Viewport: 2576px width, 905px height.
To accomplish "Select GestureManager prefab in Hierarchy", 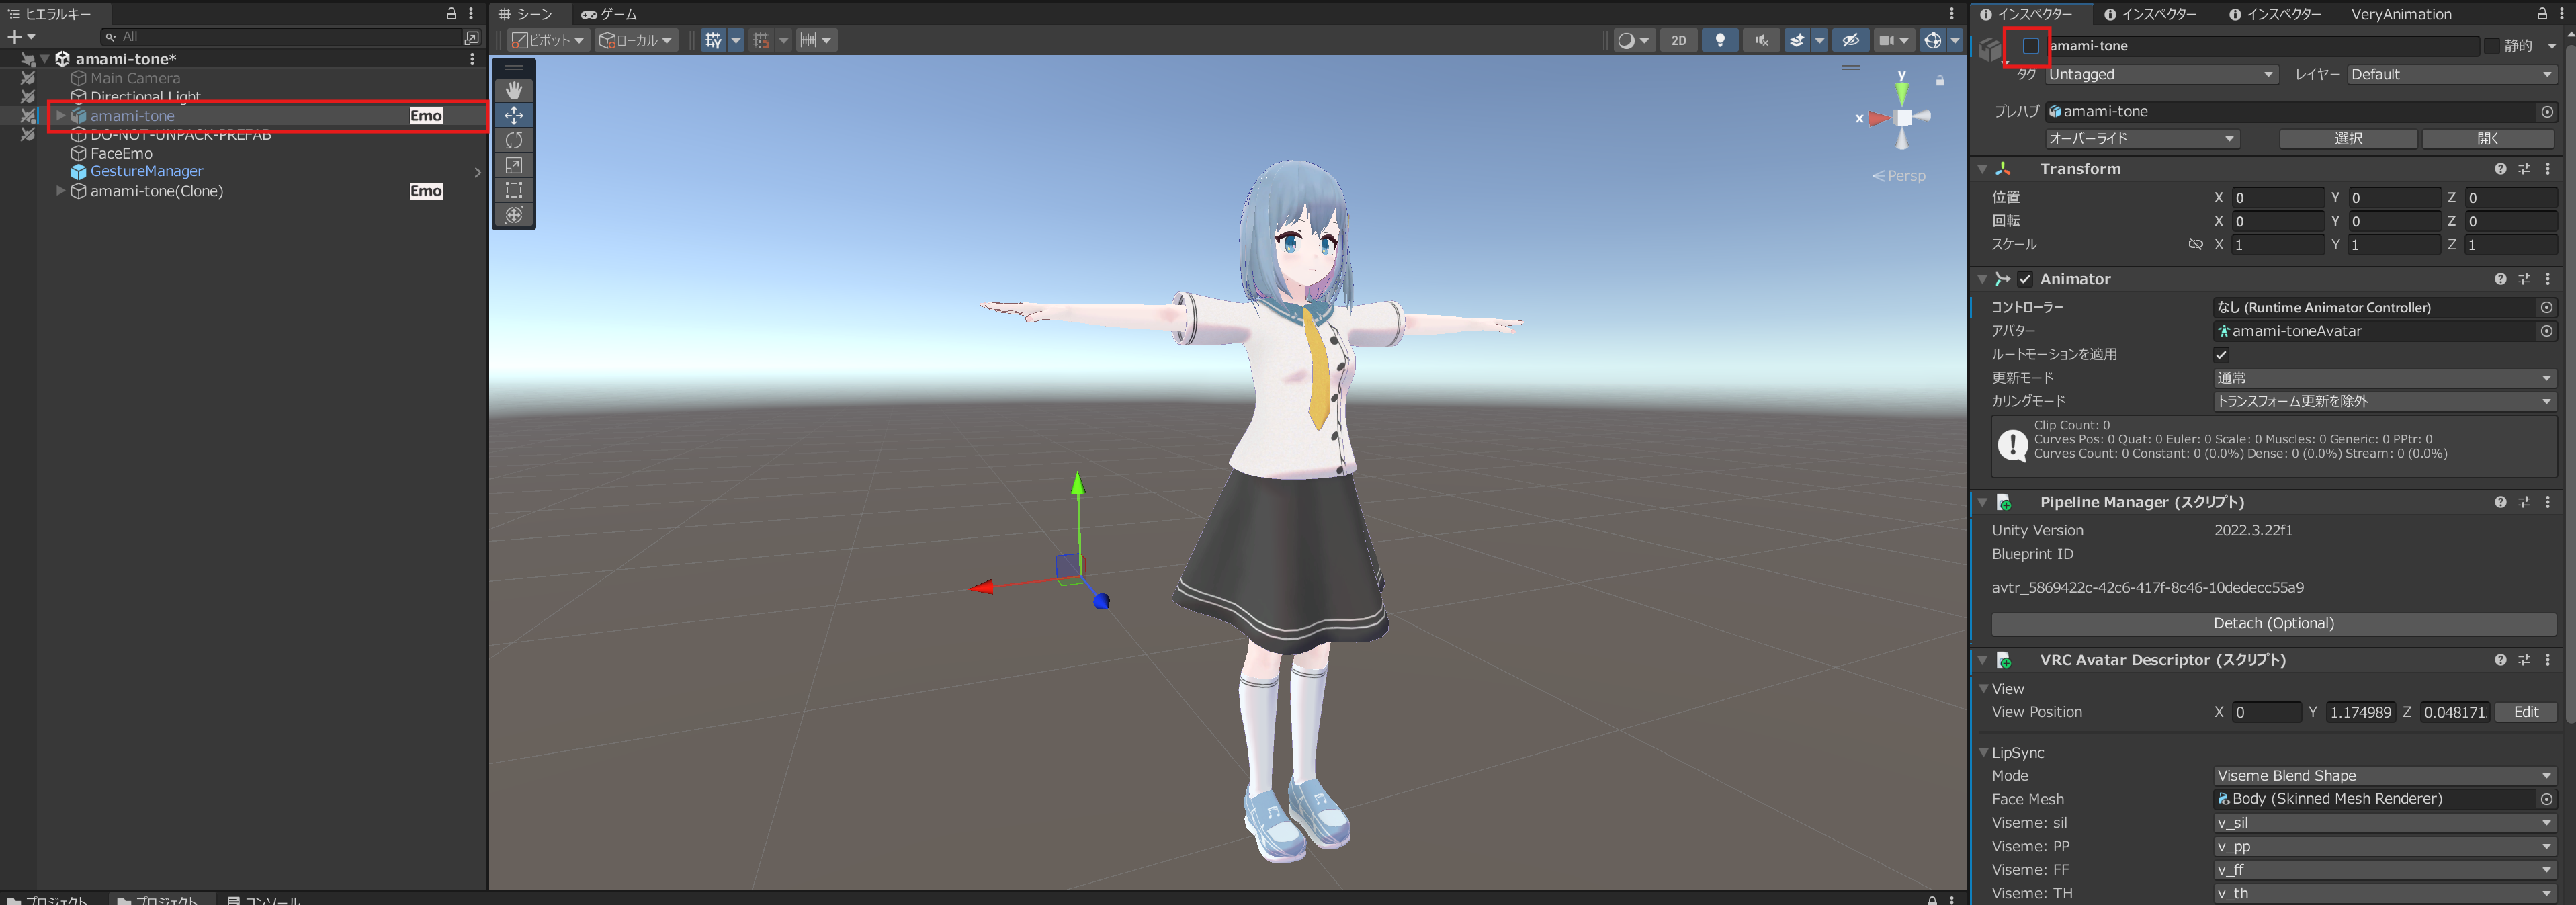I will (146, 171).
